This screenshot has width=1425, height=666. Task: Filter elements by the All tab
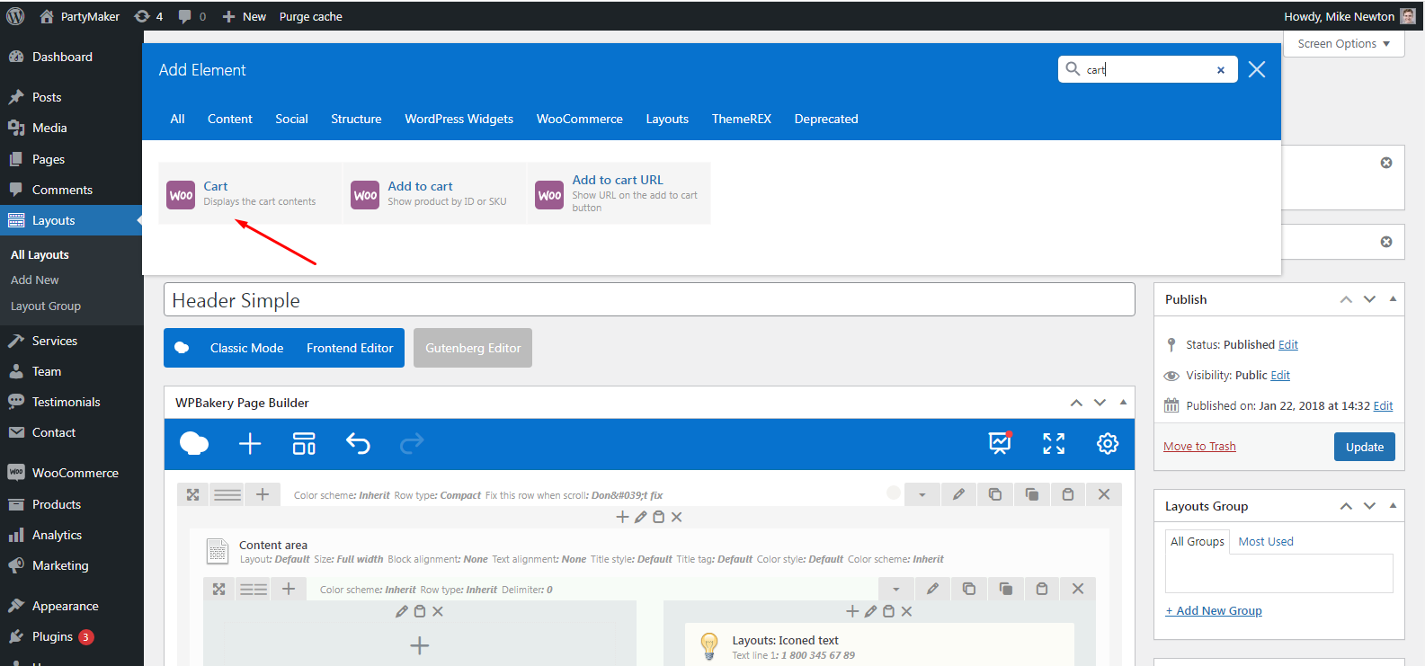pyautogui.click(x=178, y=119)
